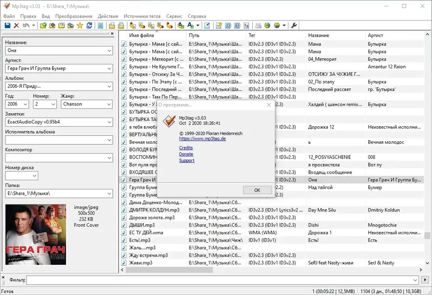The width and height of the screenshot is (432, 295).
Task: Click the Extended Tags notepad icon
Action: point(207,25)
